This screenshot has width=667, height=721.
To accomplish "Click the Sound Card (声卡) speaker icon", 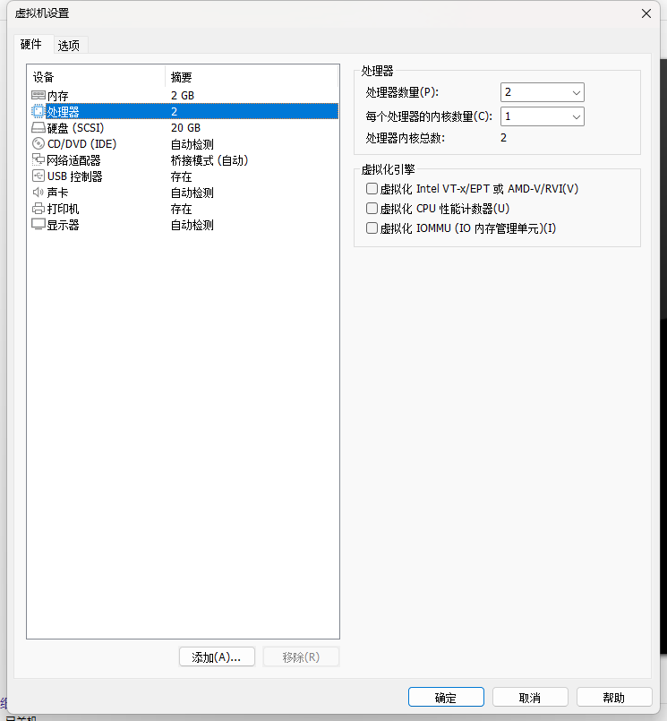I will coord(38,193).
